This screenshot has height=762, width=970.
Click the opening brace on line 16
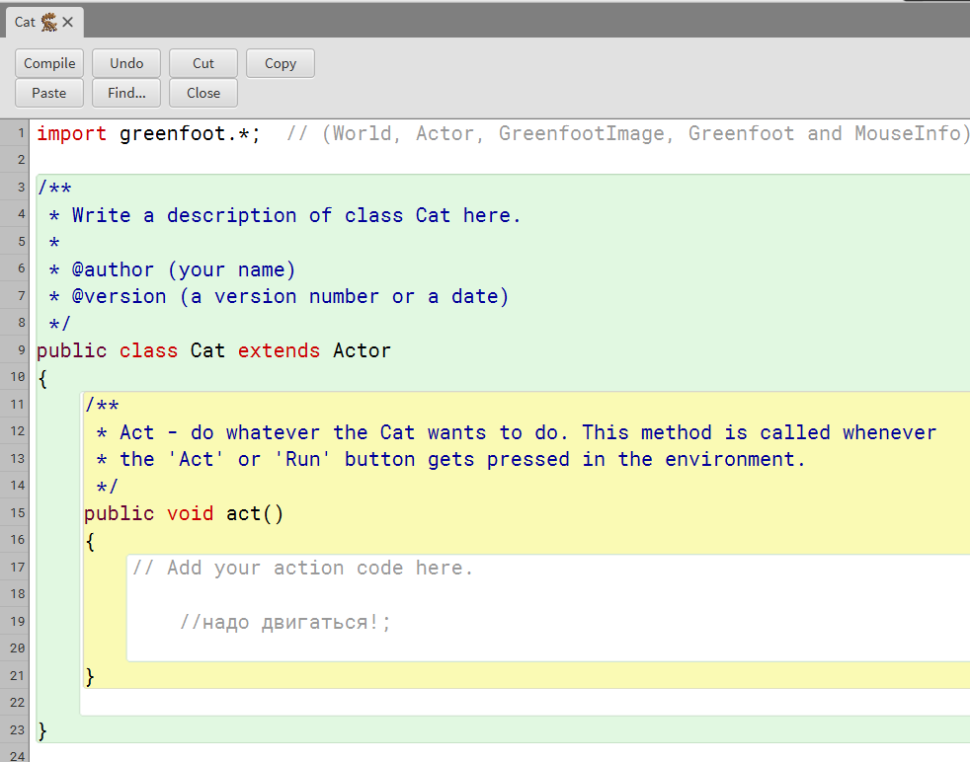tap(90, 541)
